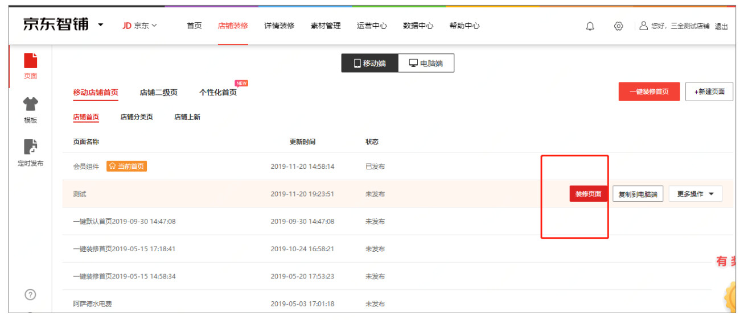Click the 退出 logout link
Screen dimensions: 744x320
click(721, 26)
